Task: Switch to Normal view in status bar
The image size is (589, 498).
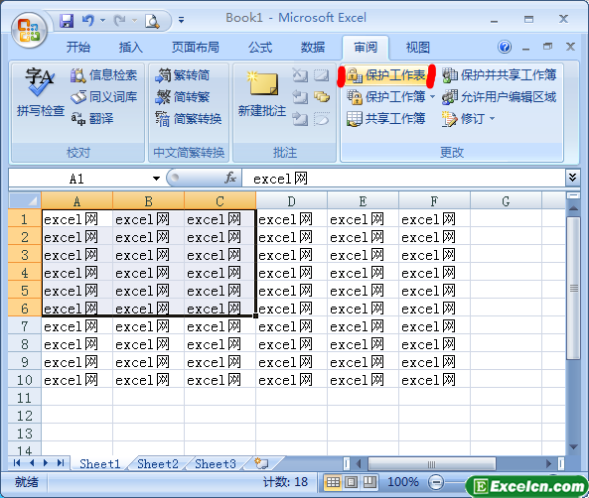Action: [333, 482]
